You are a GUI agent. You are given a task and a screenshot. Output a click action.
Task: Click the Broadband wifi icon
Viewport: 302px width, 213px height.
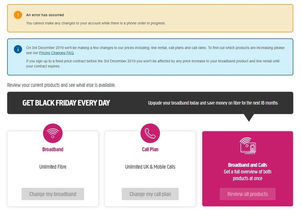(x=53, y=133)
